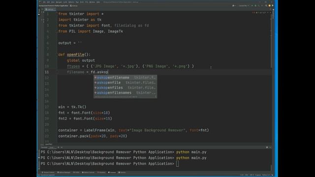This screenshot has width=315, height=177.
Task: Click the Debug bug icon
Action: (x=255, y=5)
